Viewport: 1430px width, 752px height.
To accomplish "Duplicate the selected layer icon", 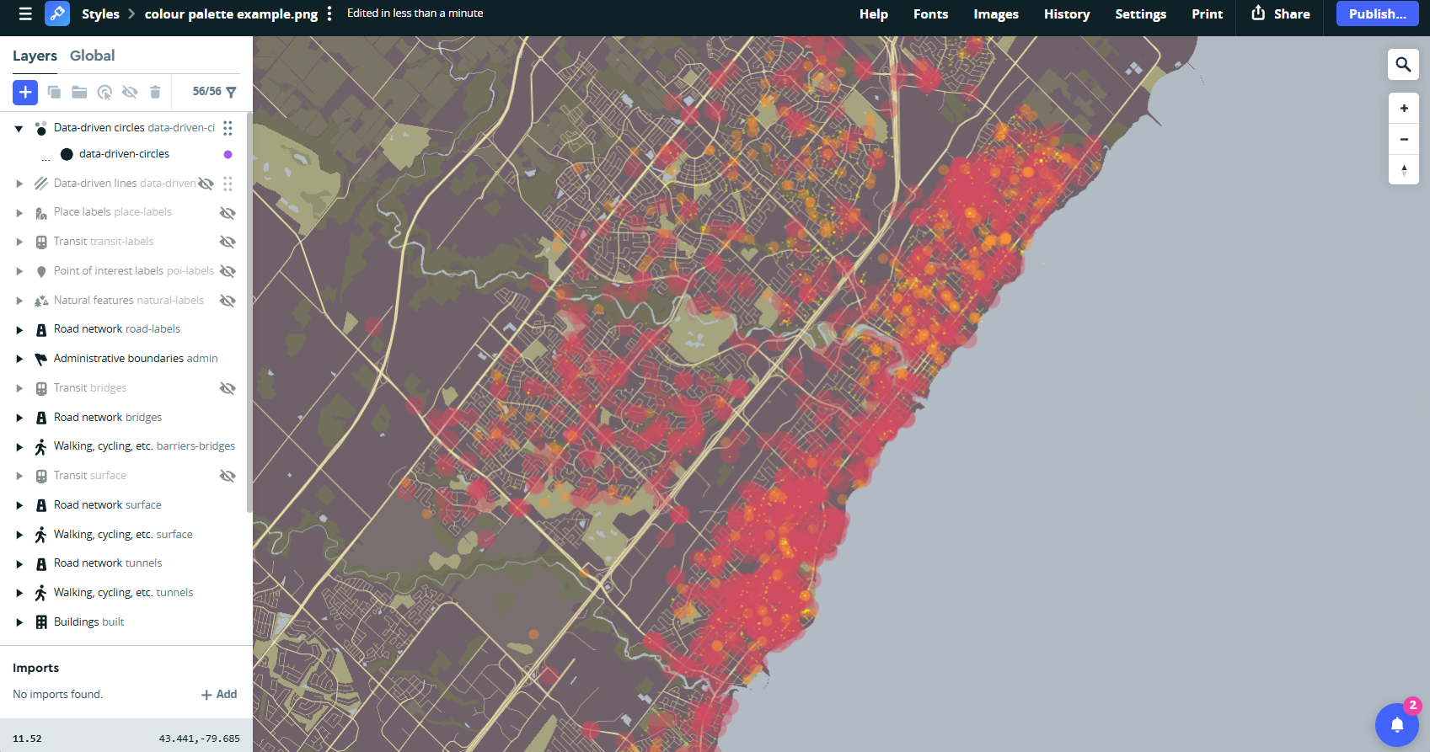I will pos(54,92).
